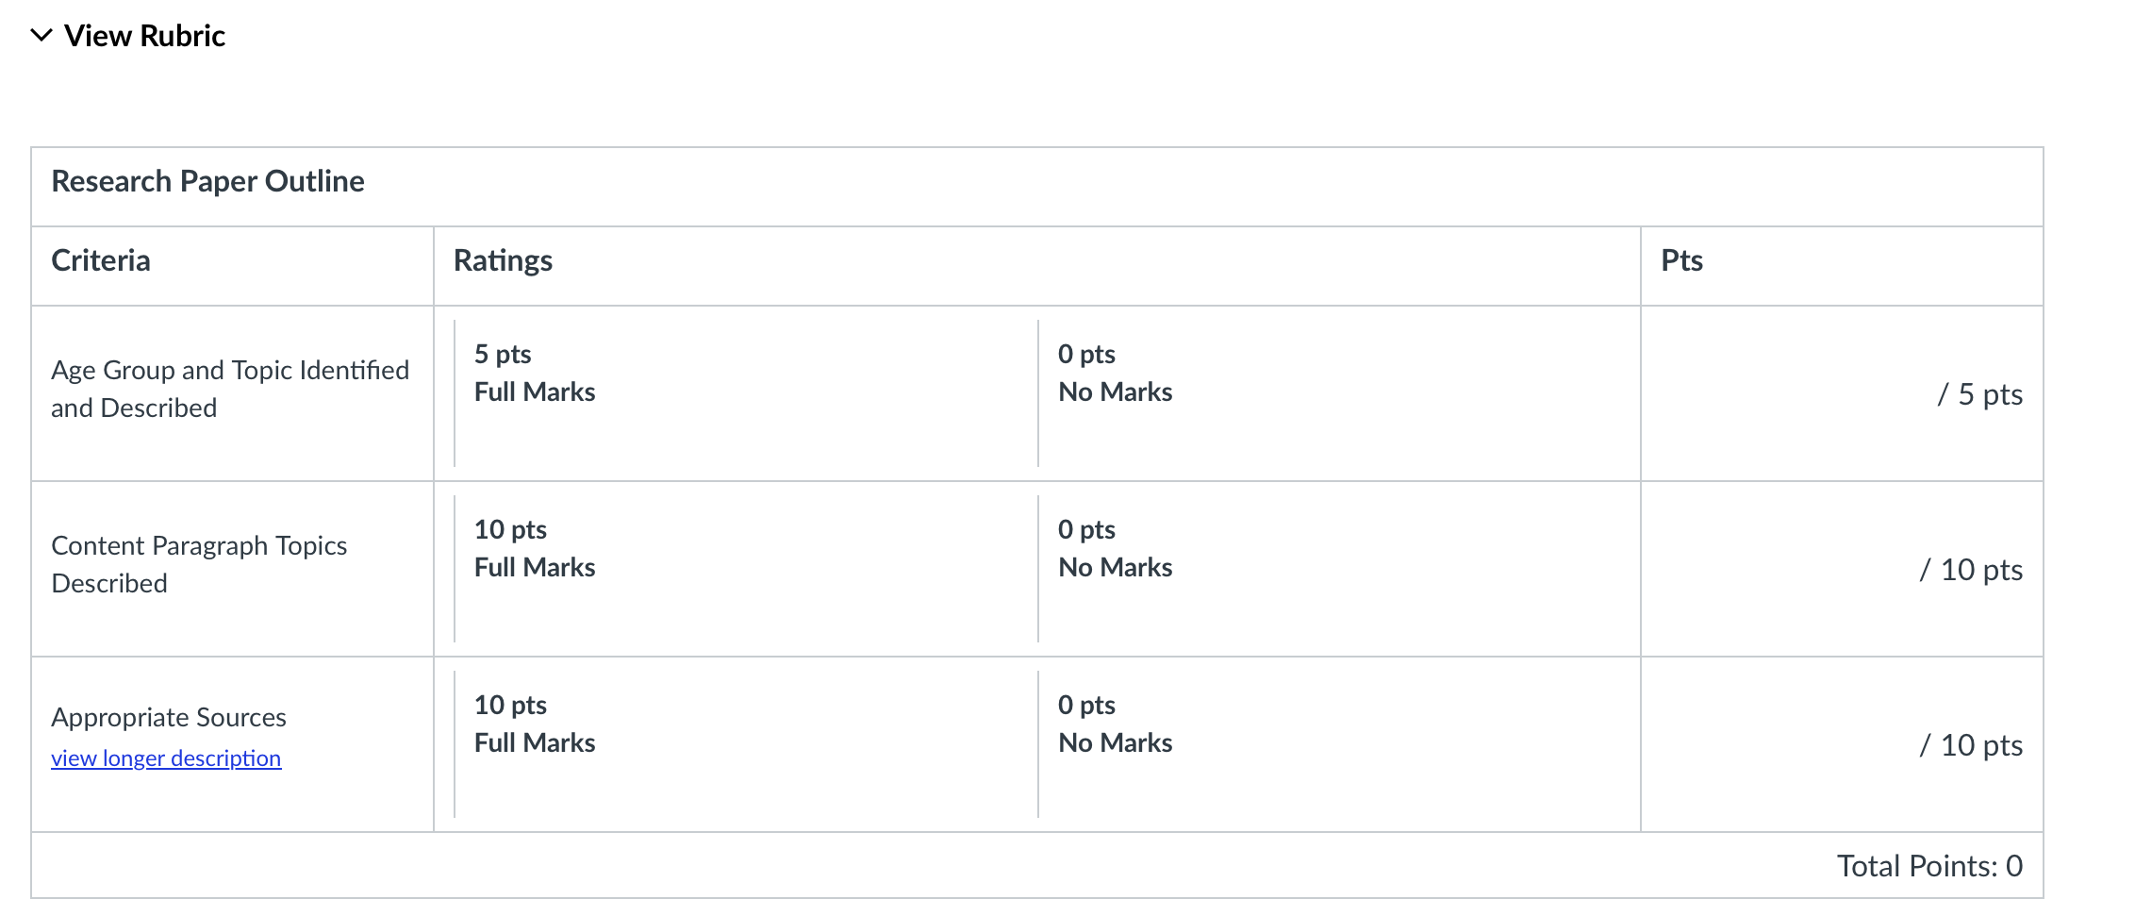Open the view longer description link
Screen dimensions: 2135x916
166,758
